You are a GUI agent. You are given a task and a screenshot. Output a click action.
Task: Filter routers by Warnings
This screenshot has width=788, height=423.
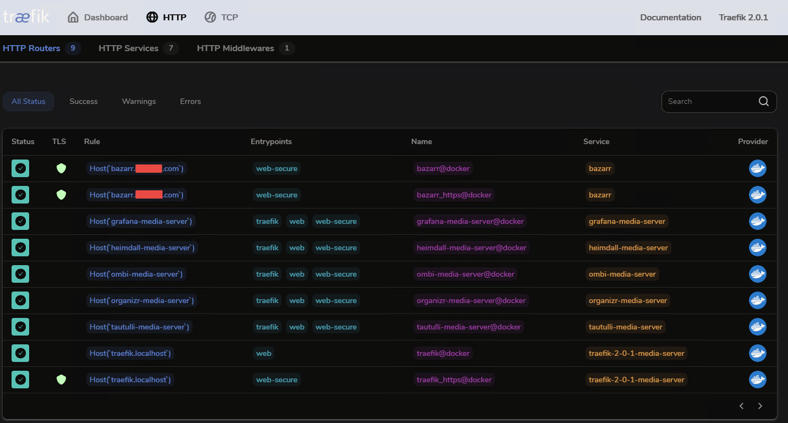pyautogui.click(x=139, y=101)
